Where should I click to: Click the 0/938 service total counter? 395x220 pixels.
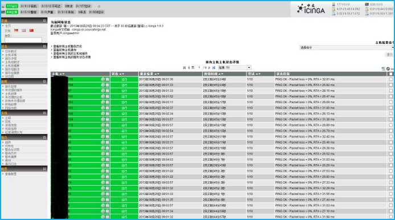pos(96,12)
